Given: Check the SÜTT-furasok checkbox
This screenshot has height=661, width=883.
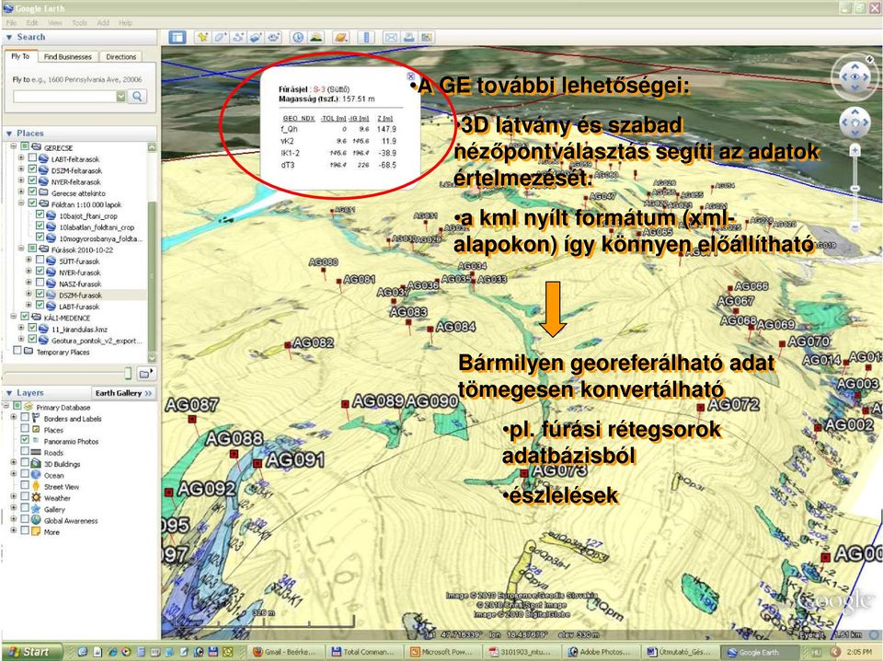Looking at the screenshot, I should click(40, 261).
